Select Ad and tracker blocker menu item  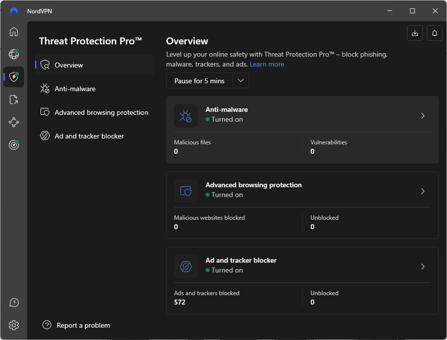tap(95, 136)
